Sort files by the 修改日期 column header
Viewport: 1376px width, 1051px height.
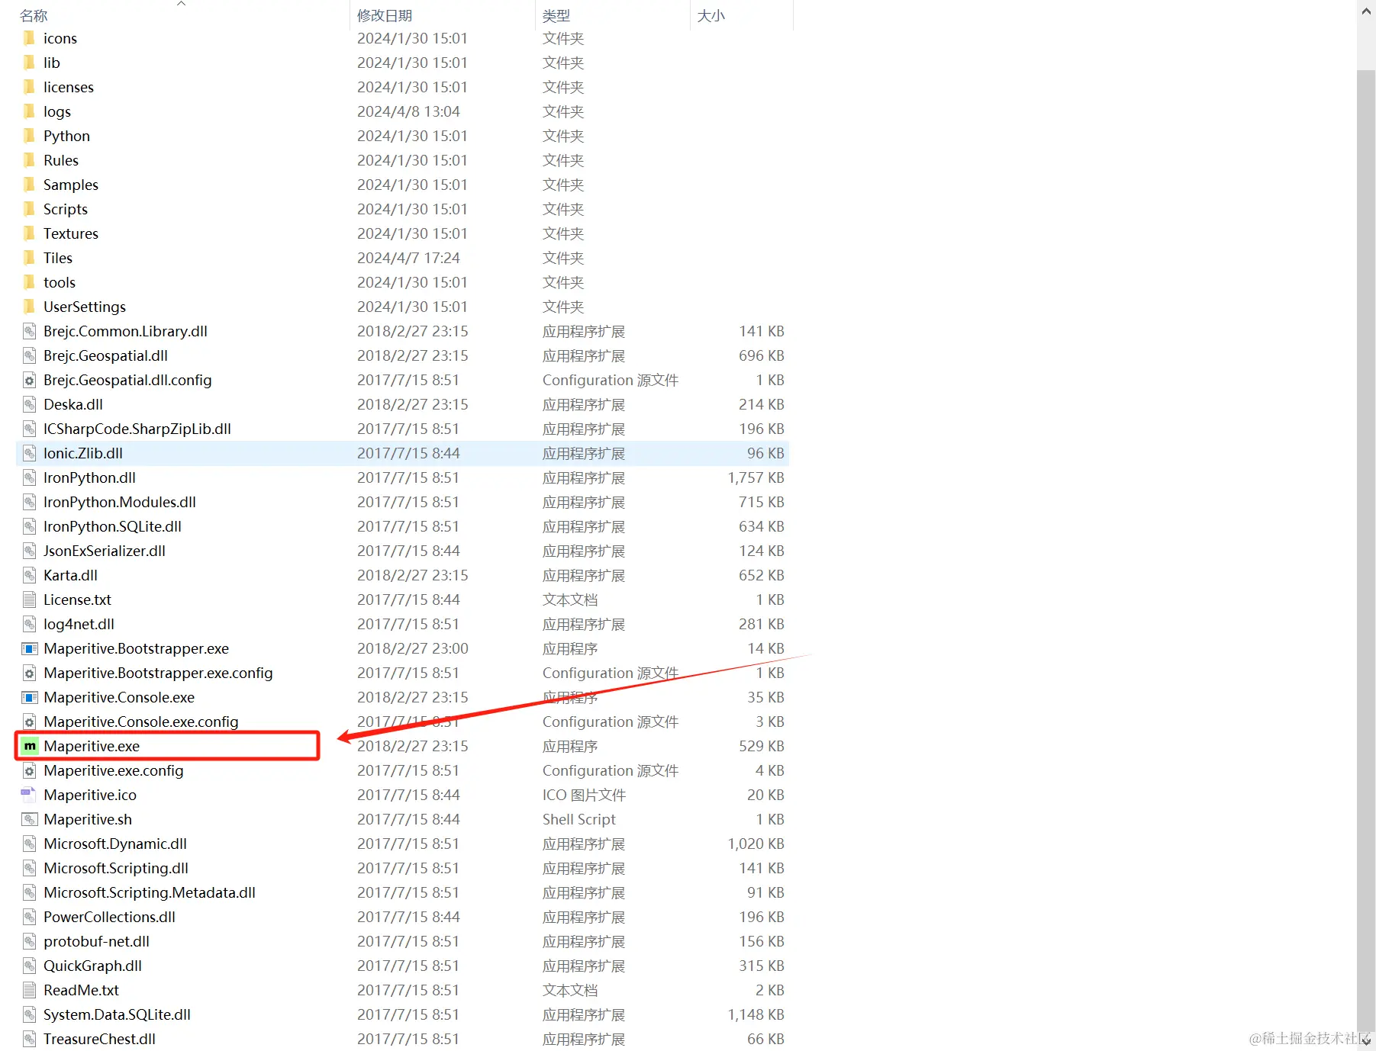(x=385, y=15)
